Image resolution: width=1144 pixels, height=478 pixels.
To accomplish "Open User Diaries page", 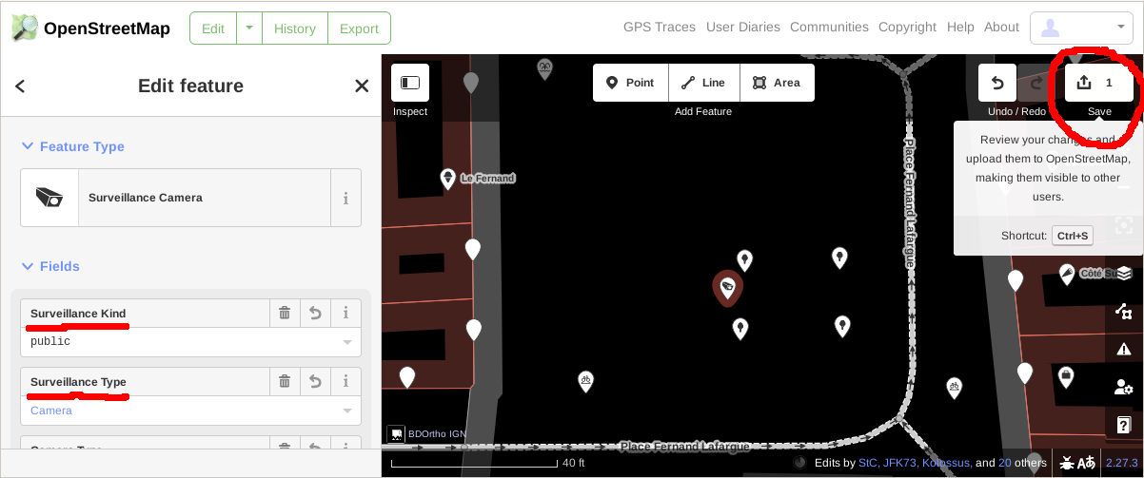I will 742,28.
